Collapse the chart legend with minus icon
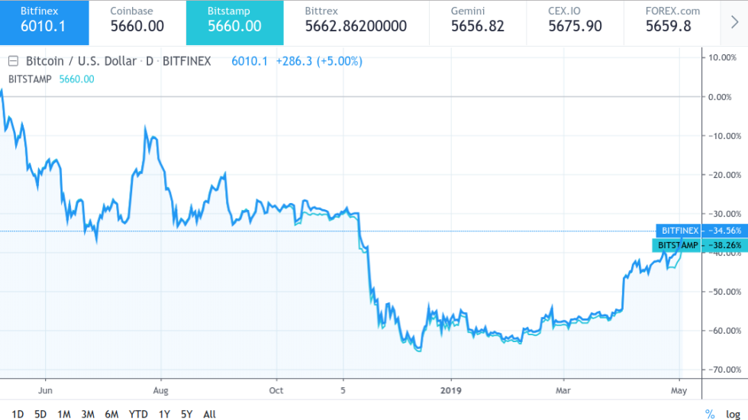 click(13, 61)
